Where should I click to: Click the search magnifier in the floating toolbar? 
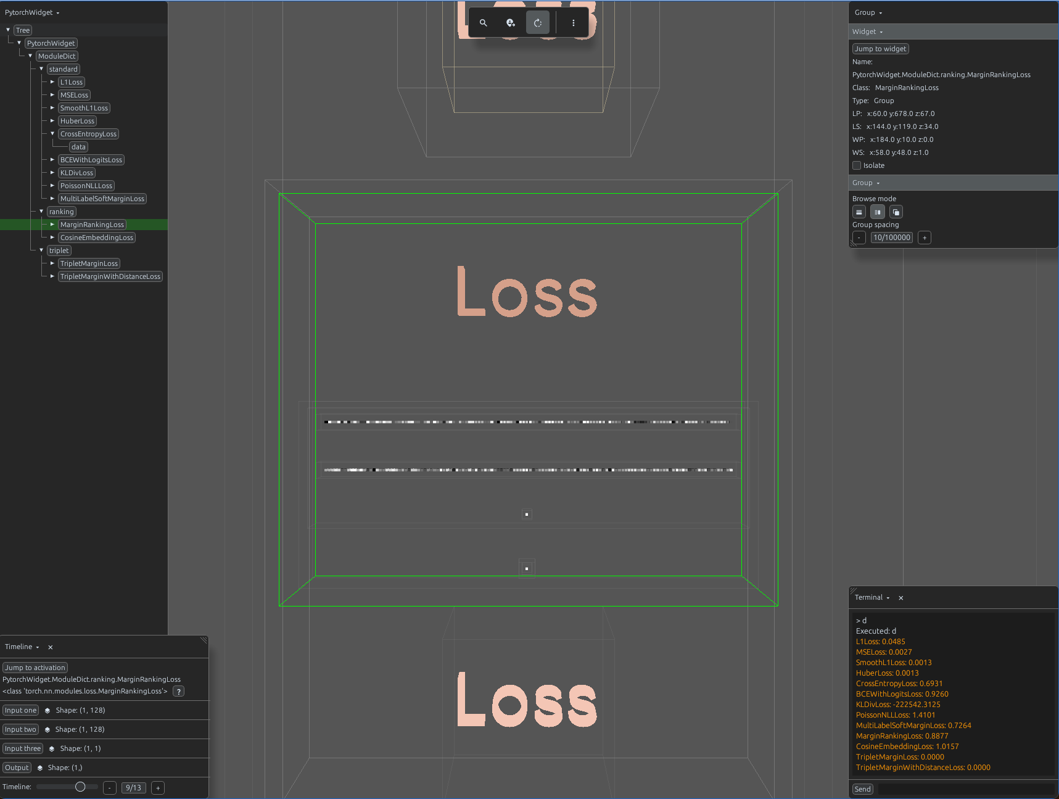click(484, 23)
